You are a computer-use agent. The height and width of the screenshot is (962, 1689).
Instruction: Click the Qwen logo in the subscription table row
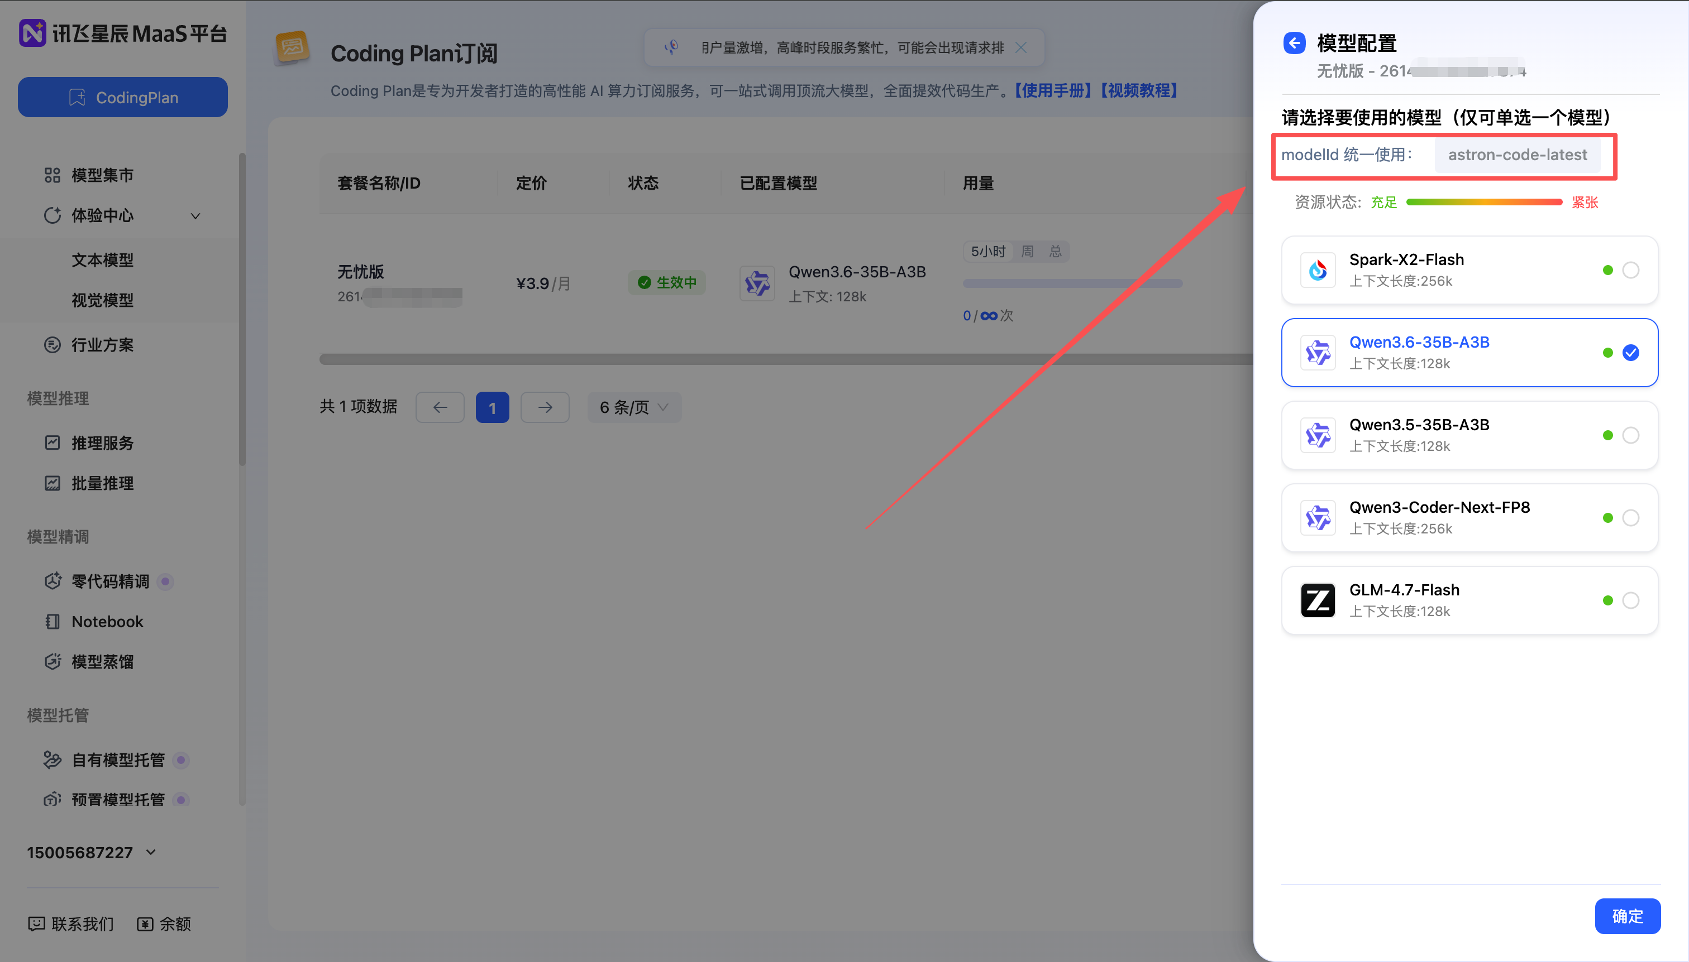tap(757, 283)
